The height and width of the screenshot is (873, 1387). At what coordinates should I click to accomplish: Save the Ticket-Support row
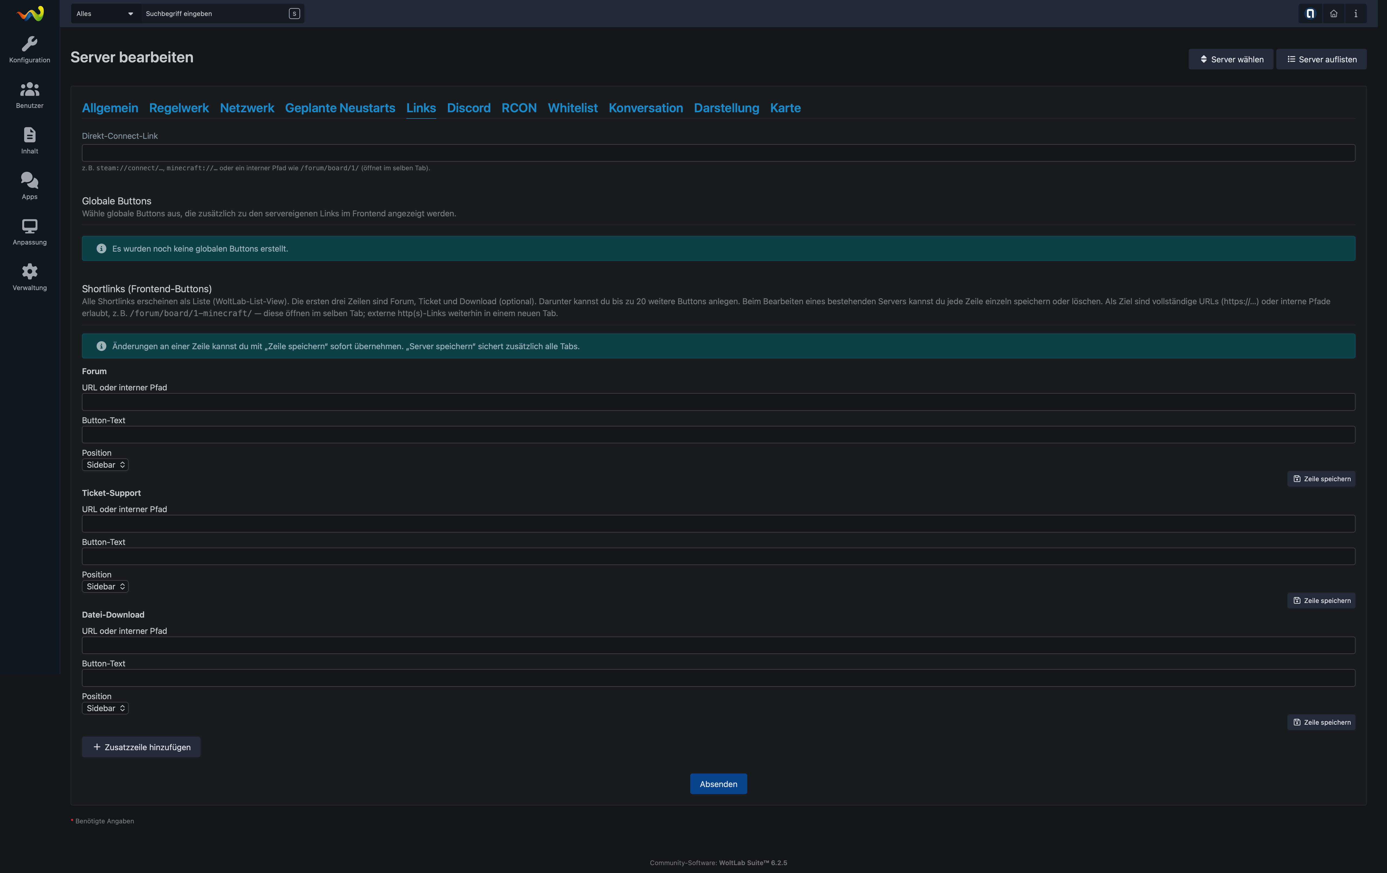pos(1321,601)
